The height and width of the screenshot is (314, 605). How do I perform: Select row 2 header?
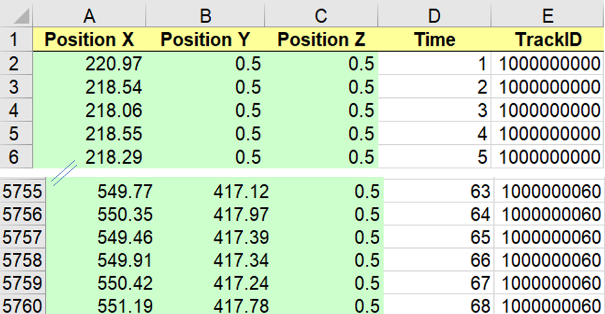[x=16, y=63]
